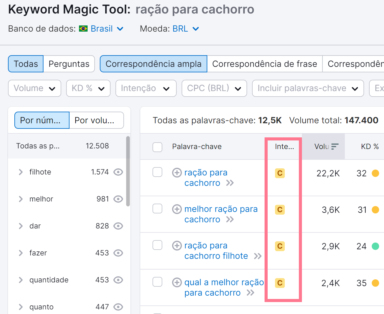Screen dimensions: 384x314
Task: Toggle eye visibility for 'quantidade' group
Action: 118,280
